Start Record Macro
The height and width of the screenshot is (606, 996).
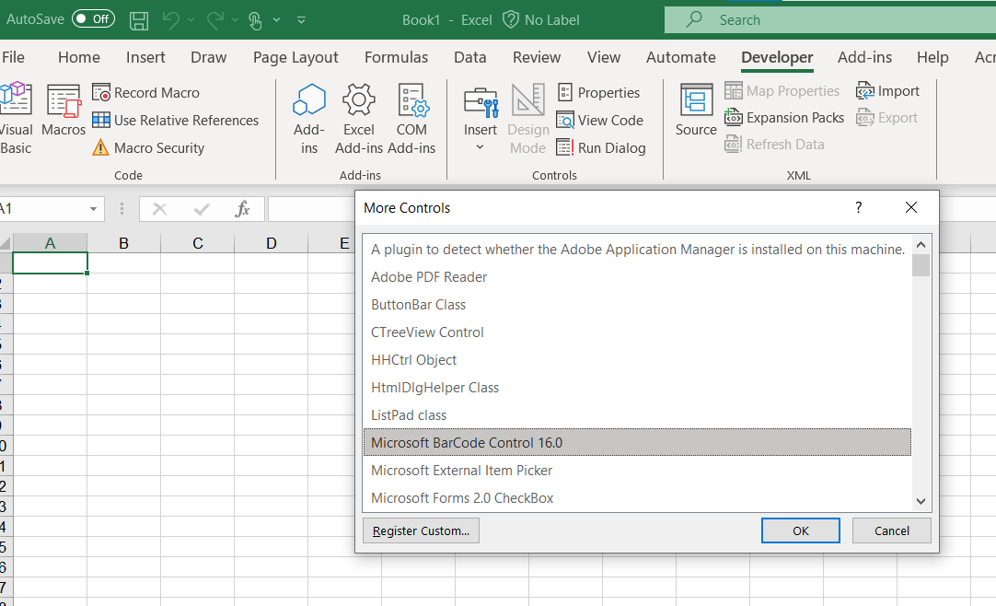click(146, 93)
